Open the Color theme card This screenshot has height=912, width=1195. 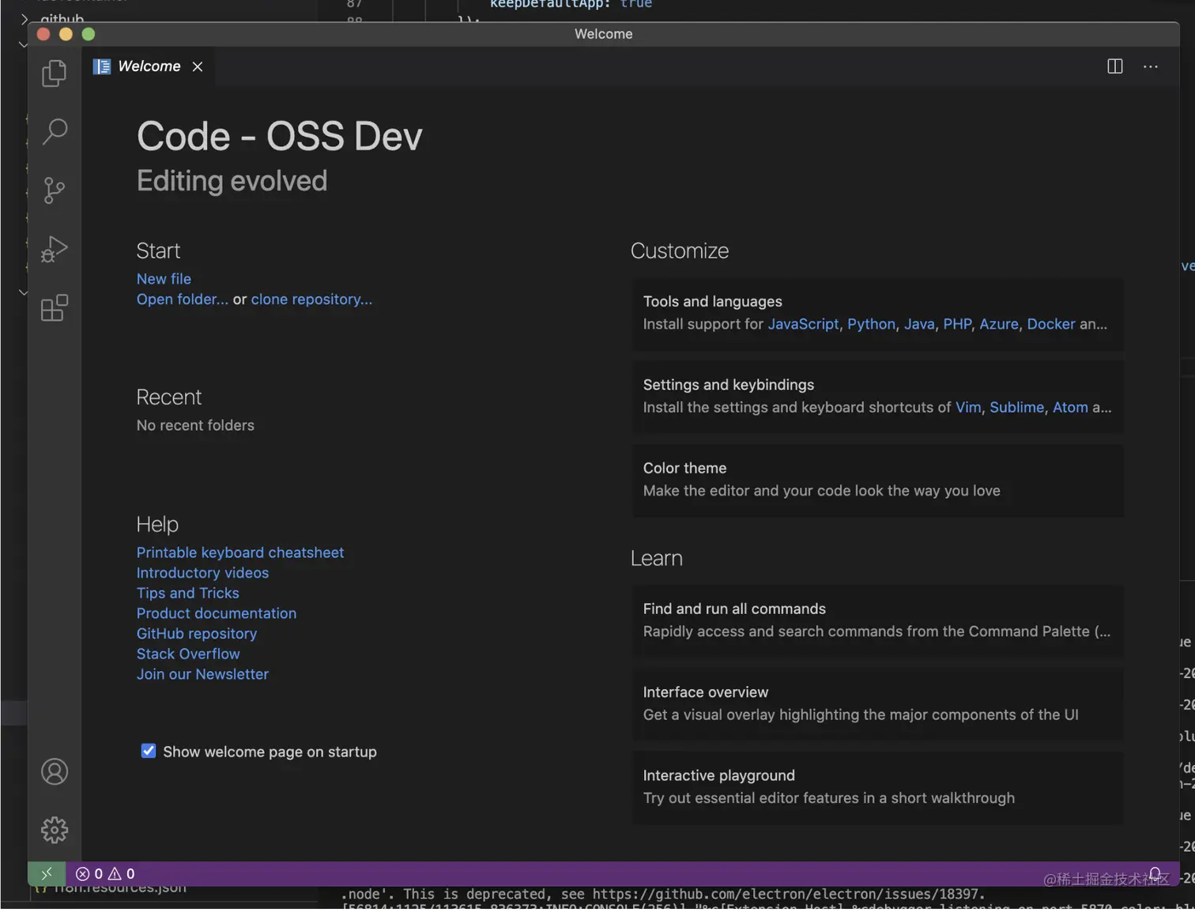coord(877,480)
